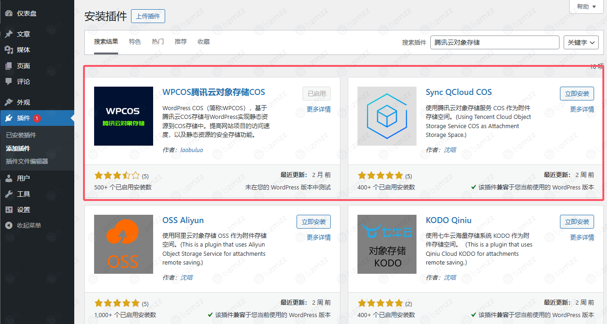Click 立即安装 for KODO Qiniu
This screenshot has width=607, height=324.
pyautogui.click(x=577, y=222)
